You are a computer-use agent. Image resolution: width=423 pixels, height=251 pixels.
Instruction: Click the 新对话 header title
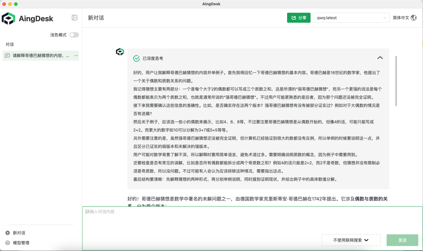(96, 18)
